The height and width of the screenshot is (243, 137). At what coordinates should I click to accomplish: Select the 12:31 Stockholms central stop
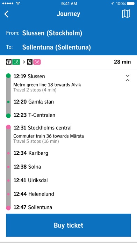[43, 128]
